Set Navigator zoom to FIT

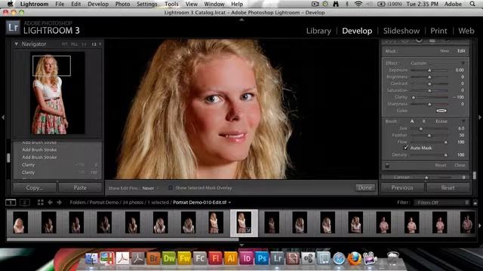coord(64,44)
